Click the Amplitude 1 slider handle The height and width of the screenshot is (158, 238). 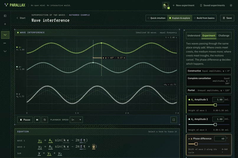click(x=215, y=105)
